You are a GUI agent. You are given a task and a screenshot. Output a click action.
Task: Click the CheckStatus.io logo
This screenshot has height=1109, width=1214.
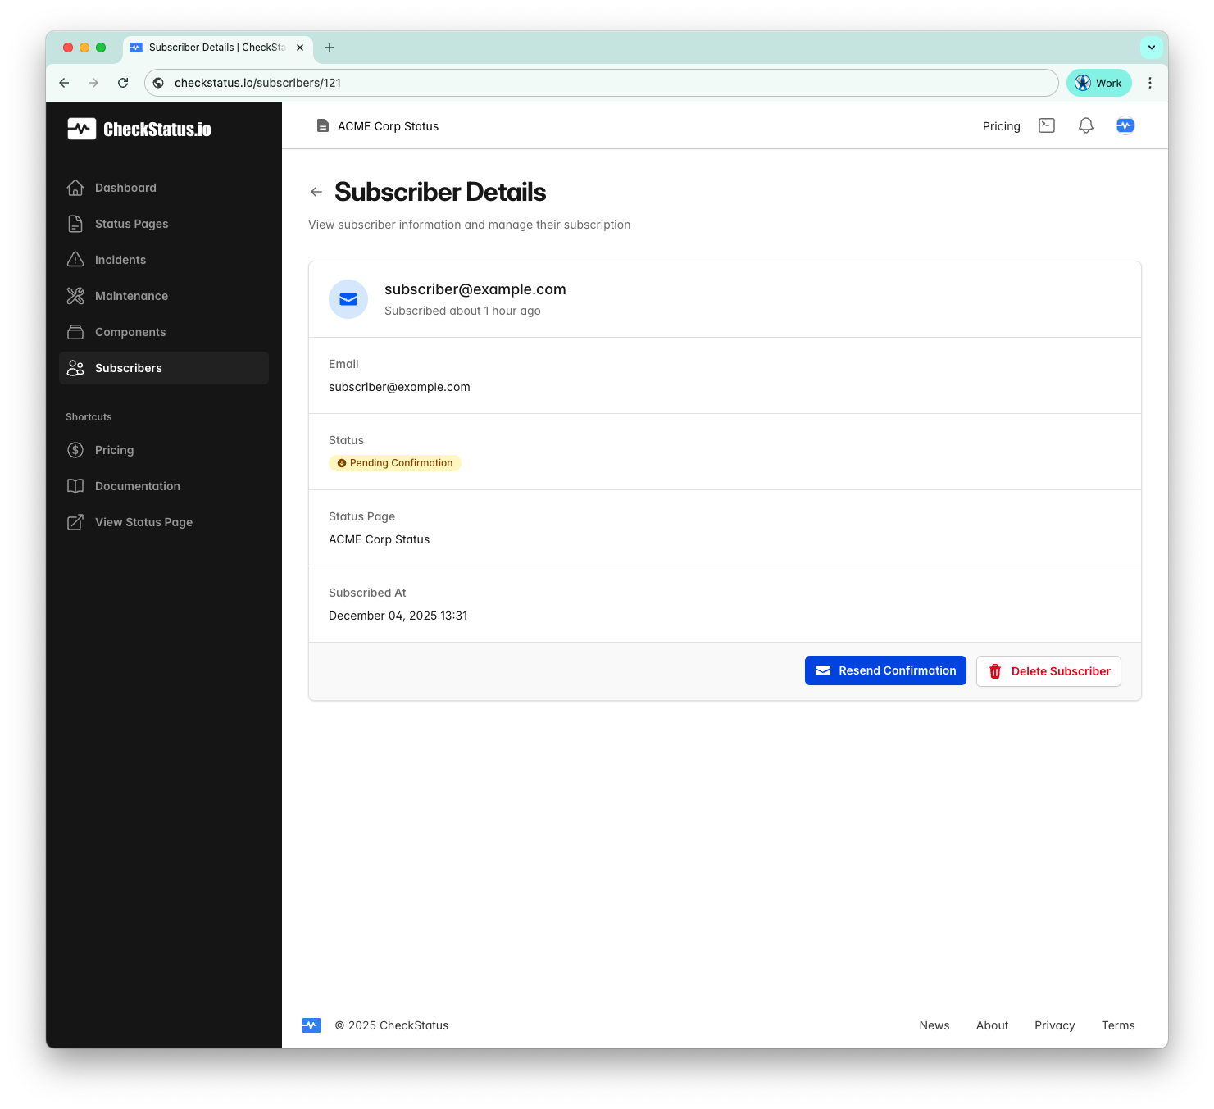139,129
